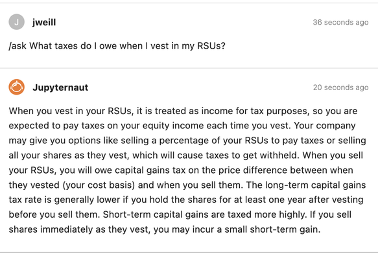Click "RSUs?" at the end of the question
Image resolution: width=378 pixels, height=256 pixels.
(x=211, y=46)
